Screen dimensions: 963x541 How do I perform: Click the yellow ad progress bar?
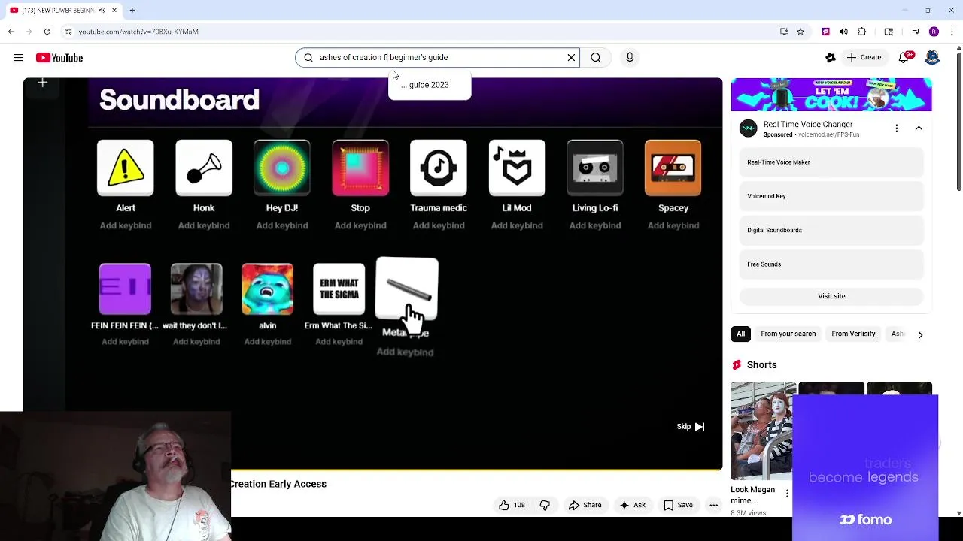[476, 470]
